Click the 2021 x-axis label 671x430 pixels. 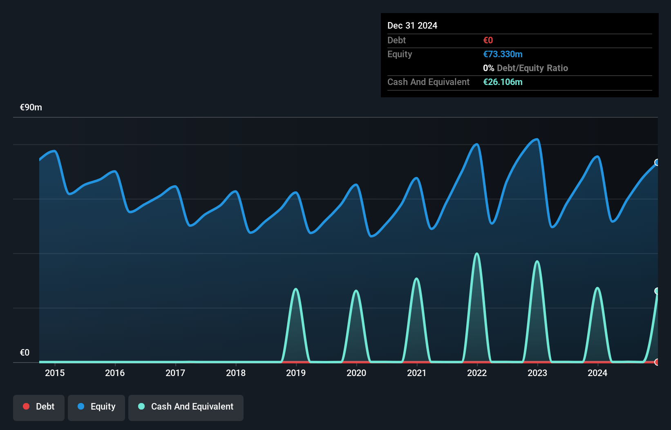[417, 373]
